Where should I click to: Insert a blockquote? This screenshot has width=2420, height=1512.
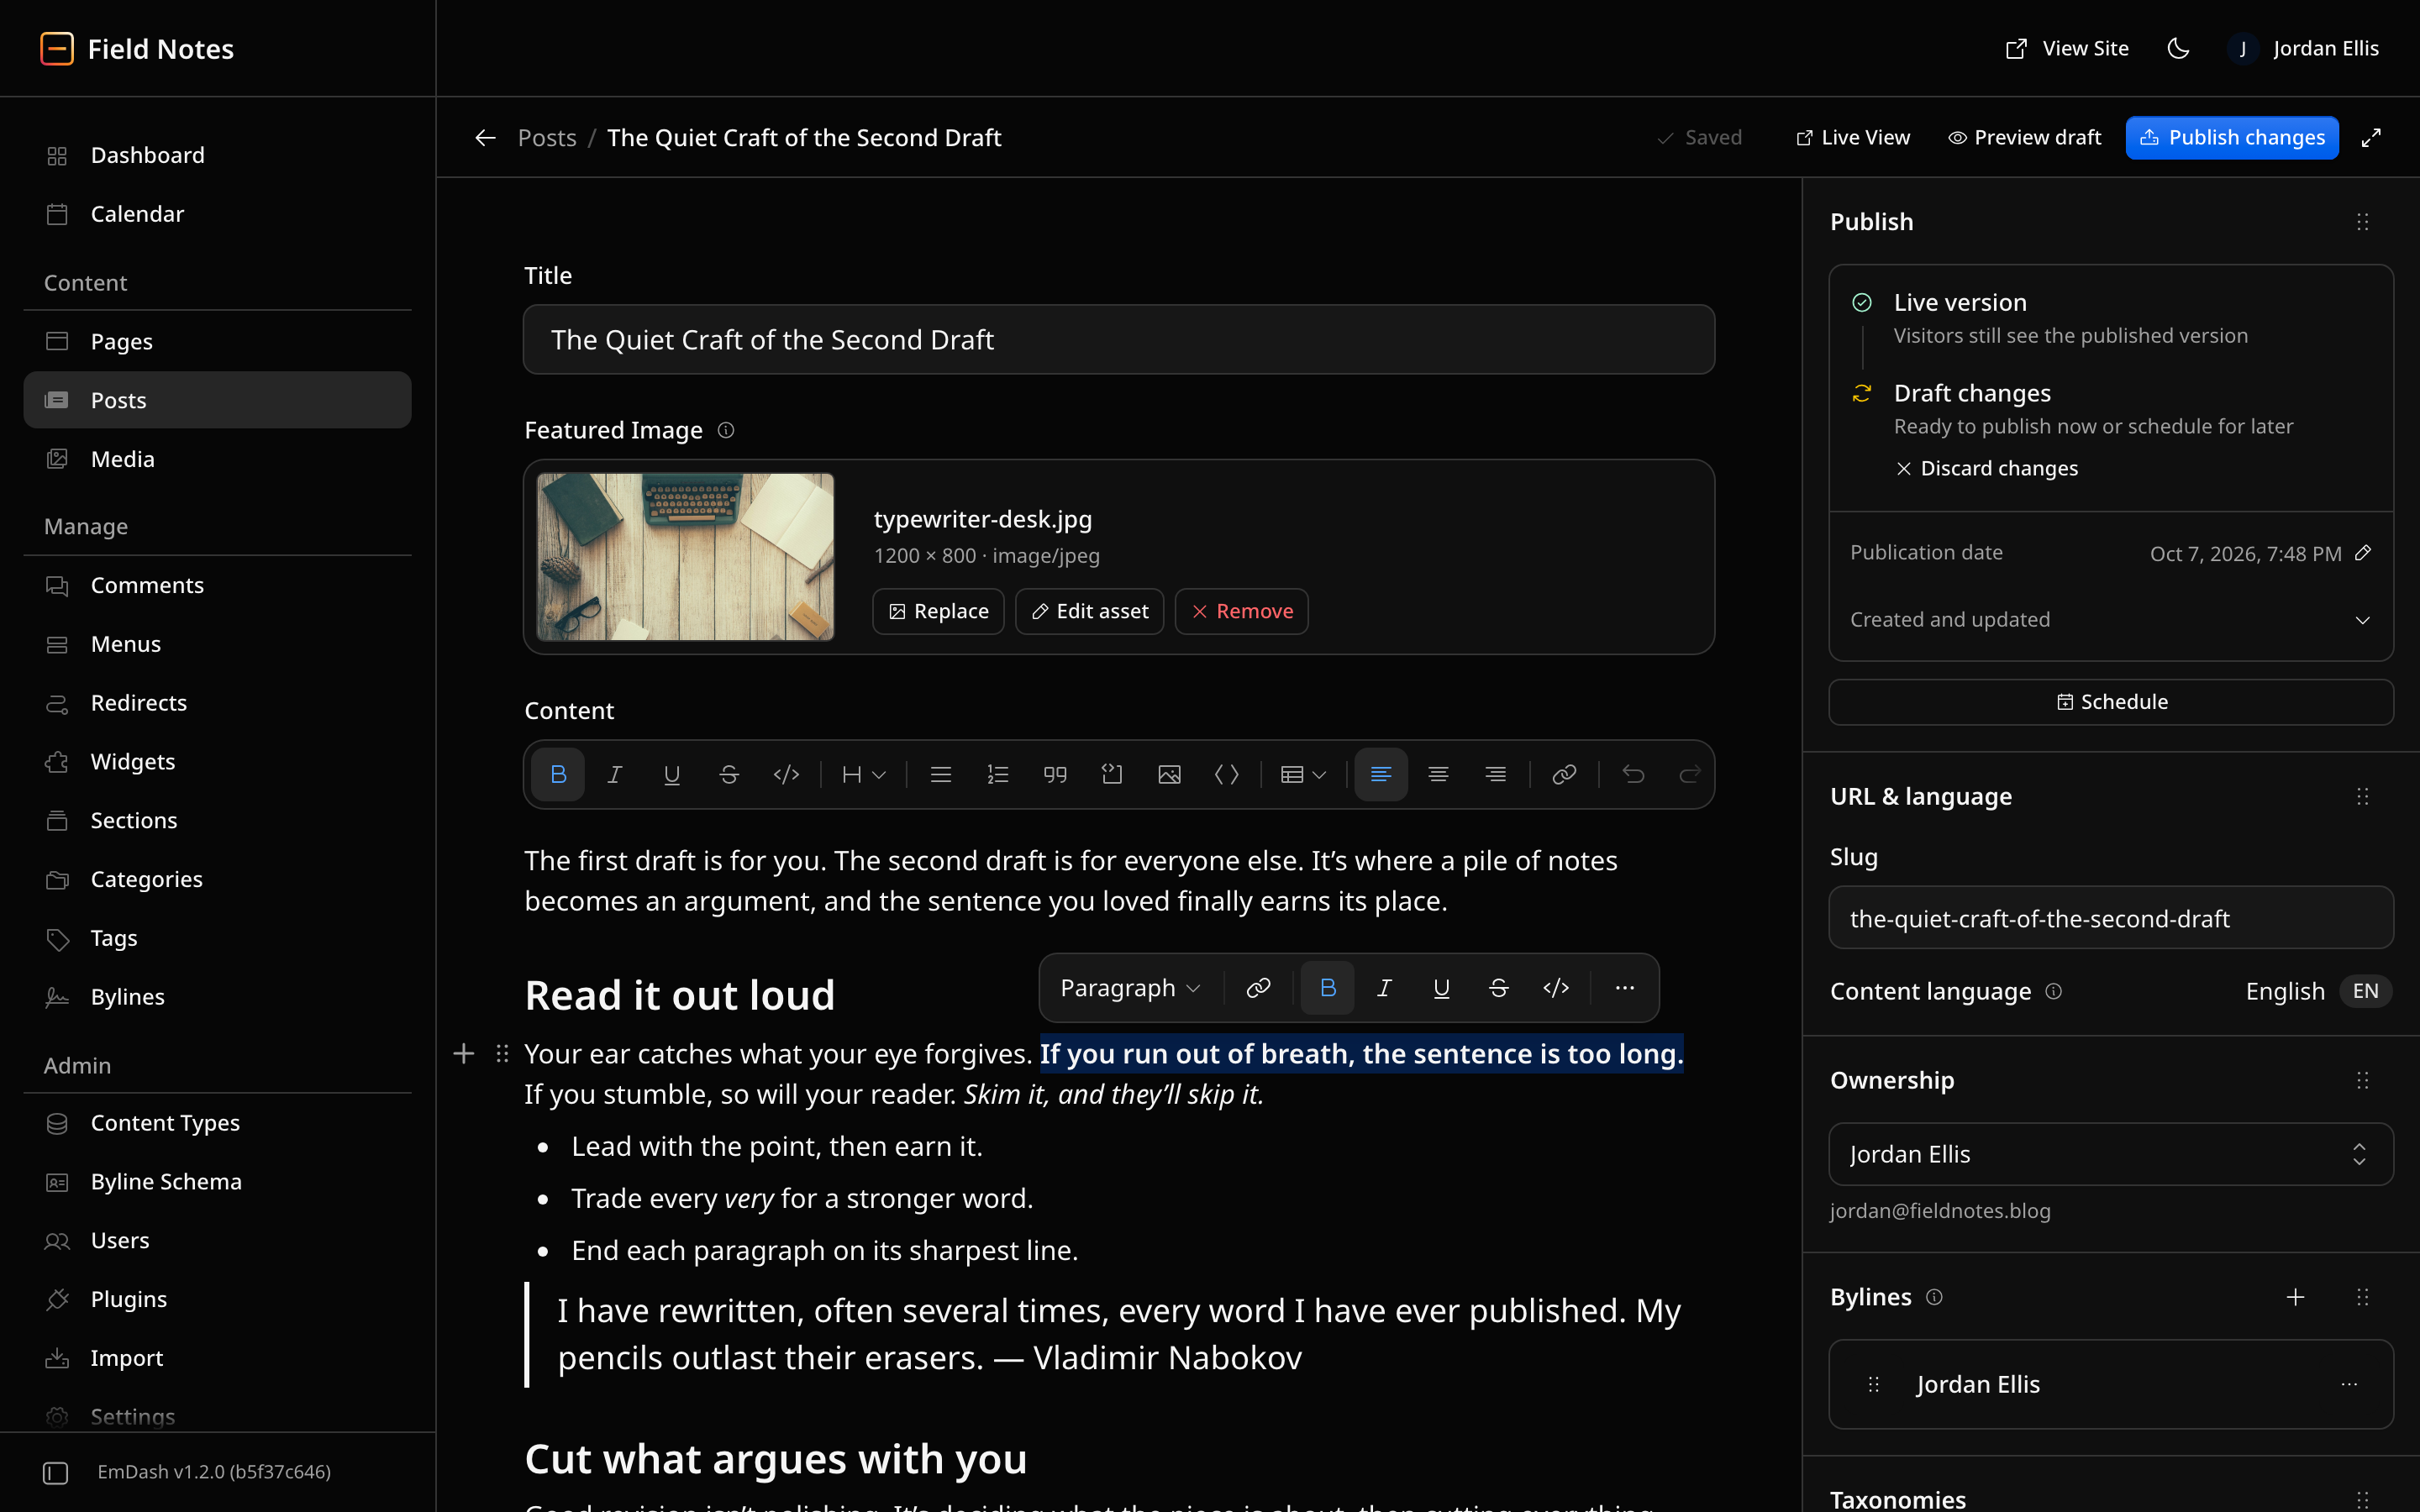(1055, 774)
